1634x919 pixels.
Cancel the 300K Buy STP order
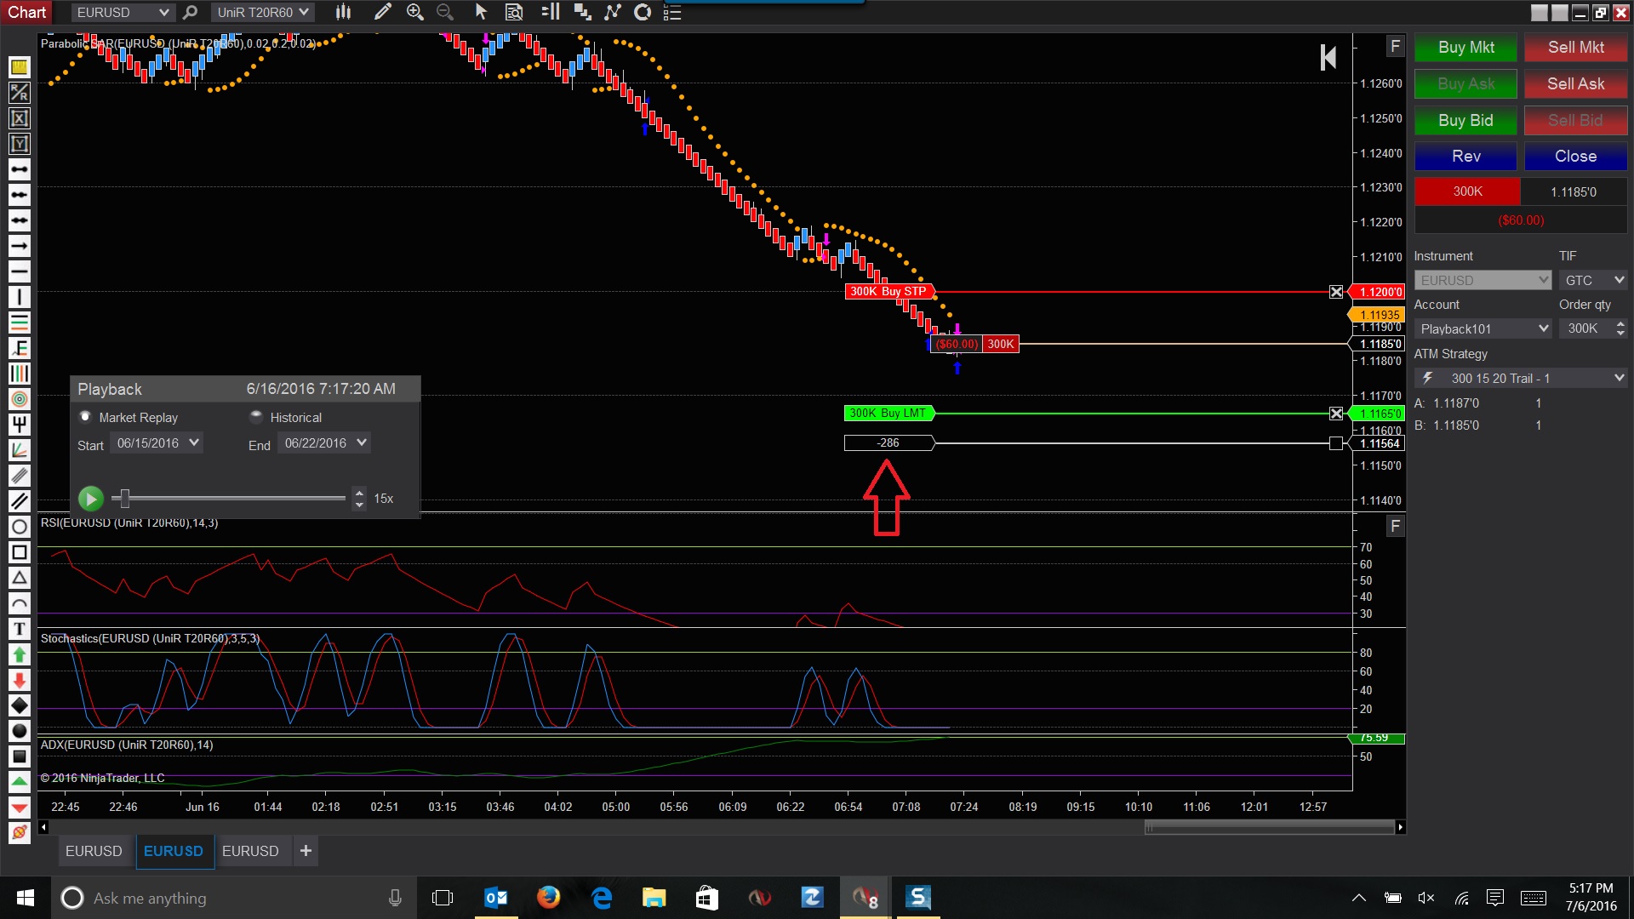click(x=1336, y=292)
